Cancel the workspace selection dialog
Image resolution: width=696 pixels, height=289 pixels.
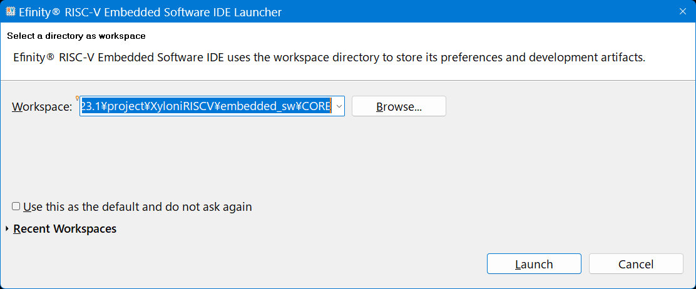coord(635,264)
